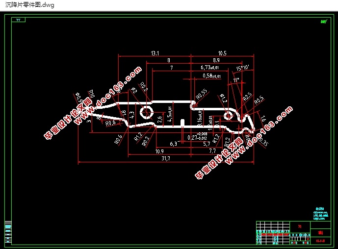This screenshot has height=249, width=338.
Task: Select the 10.5 top dimension text
Action: pos(222,53)
